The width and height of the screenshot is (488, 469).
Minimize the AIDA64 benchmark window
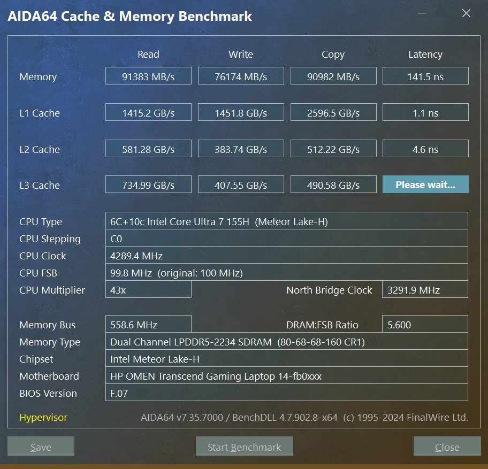[x=422, y=13]
